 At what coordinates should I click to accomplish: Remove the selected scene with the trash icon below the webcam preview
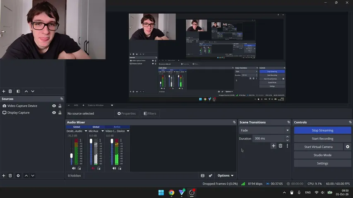point(10,91)
